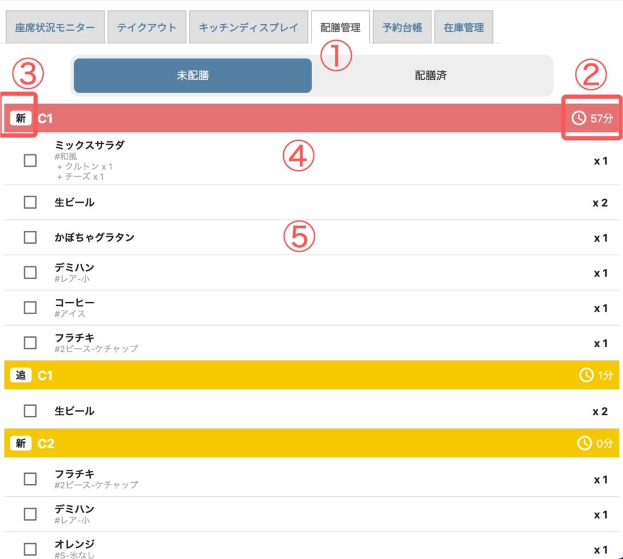Switch to the 予約台帳 tab
This screenshot has width=623, height=559.
click(x=402, y=27)
